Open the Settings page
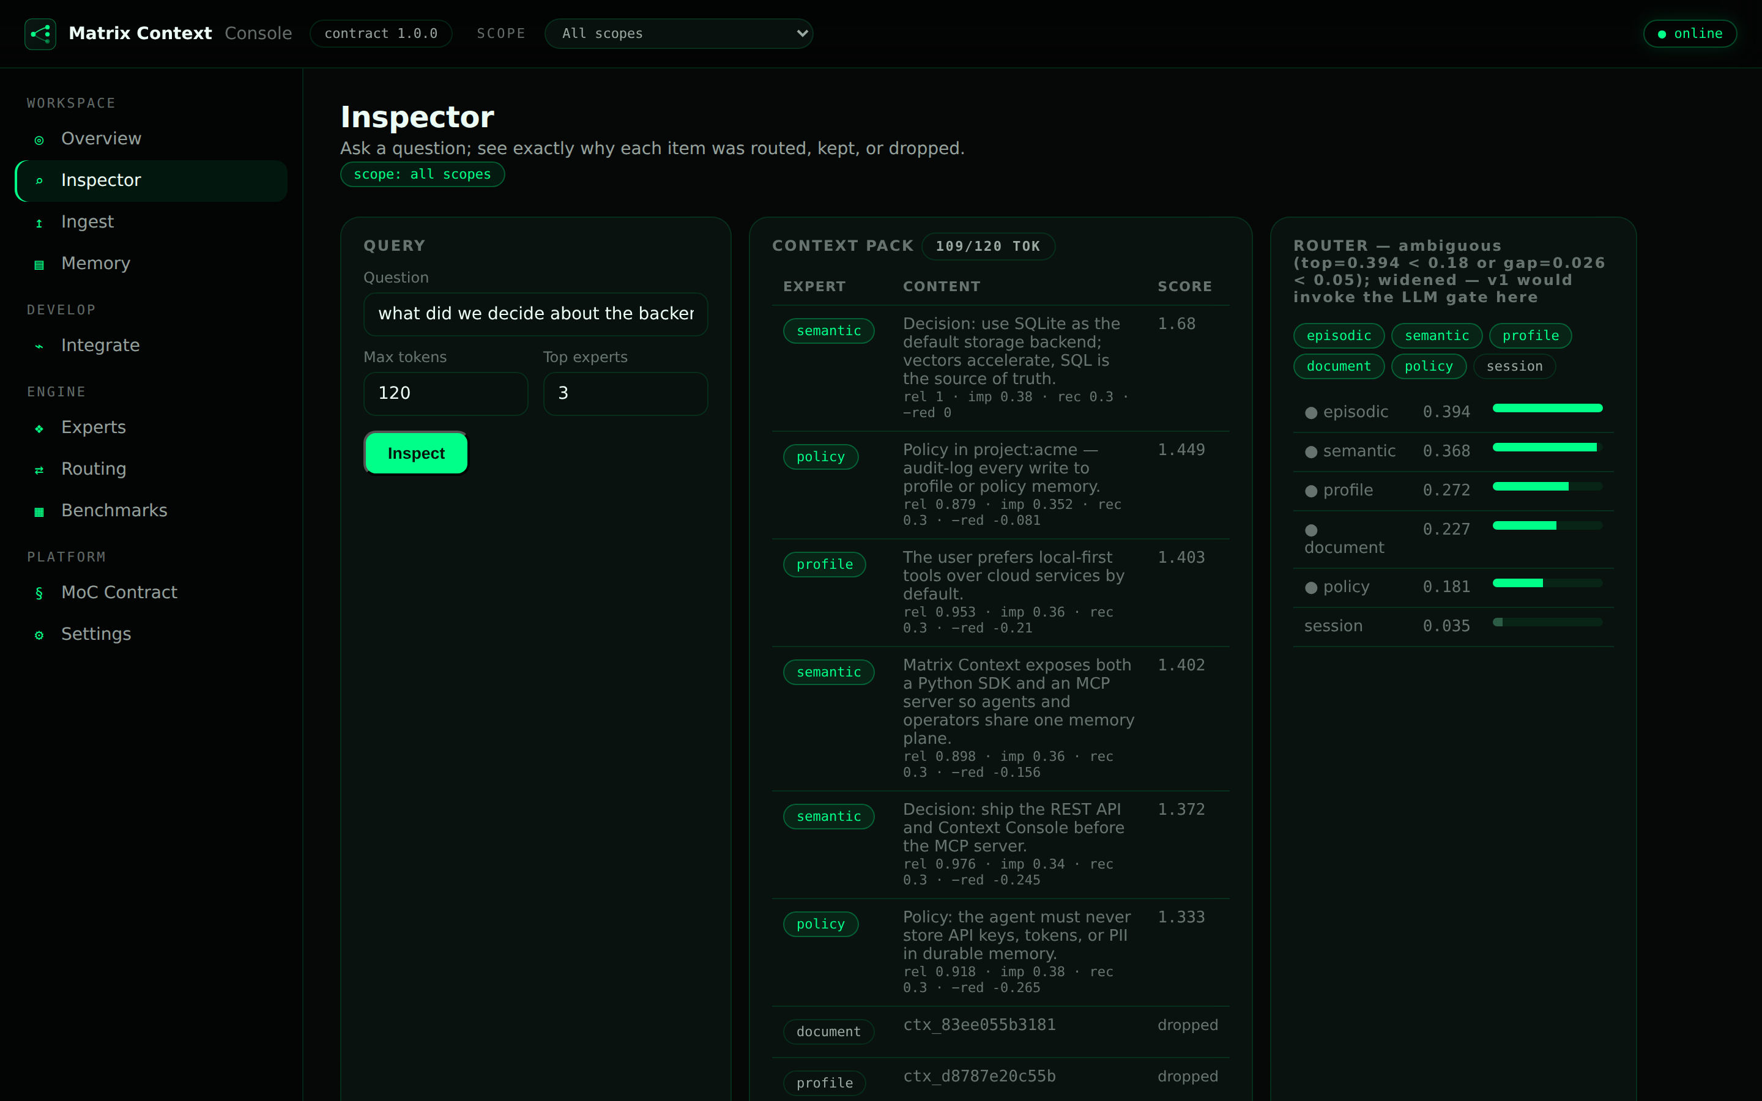The image size is (1762, 1101). click(151, 634)
